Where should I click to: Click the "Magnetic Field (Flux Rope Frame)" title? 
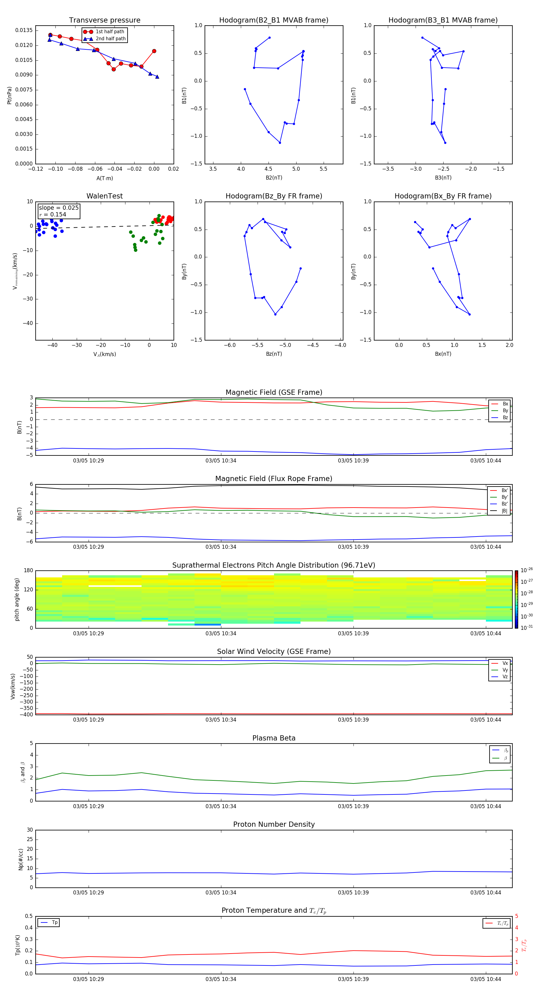point(274,479)
